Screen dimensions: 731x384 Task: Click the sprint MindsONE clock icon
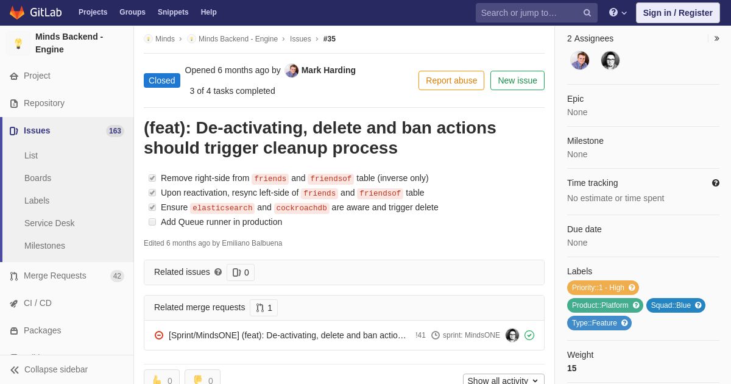[436, 335]
